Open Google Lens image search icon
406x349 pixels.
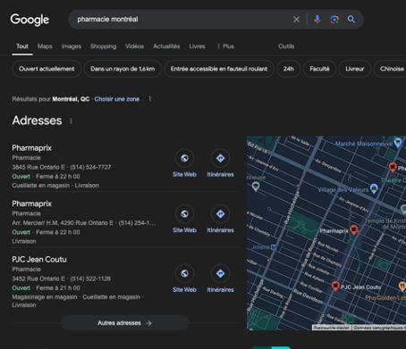click(x=334, y=20)
